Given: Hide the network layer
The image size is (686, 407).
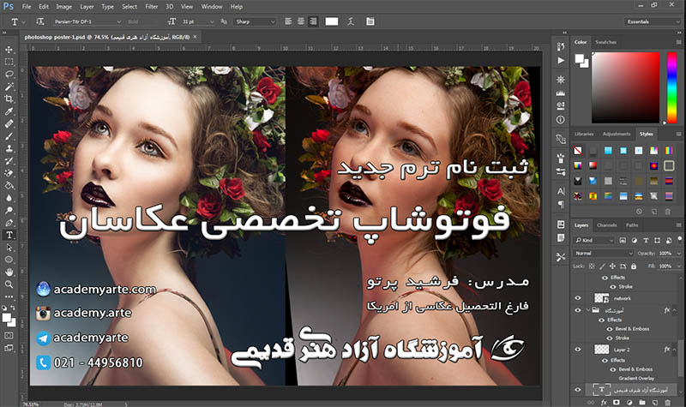Looking at the screenshot, I should pos(577,298).
